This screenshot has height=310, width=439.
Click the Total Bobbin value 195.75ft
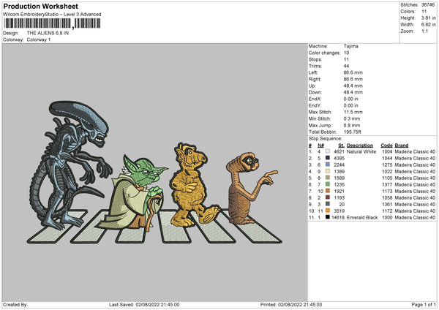click(352, 132)
